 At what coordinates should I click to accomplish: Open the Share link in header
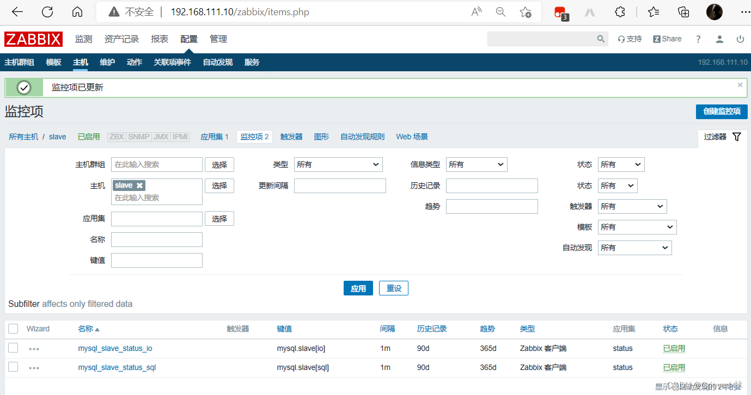[x=667, y=39]
